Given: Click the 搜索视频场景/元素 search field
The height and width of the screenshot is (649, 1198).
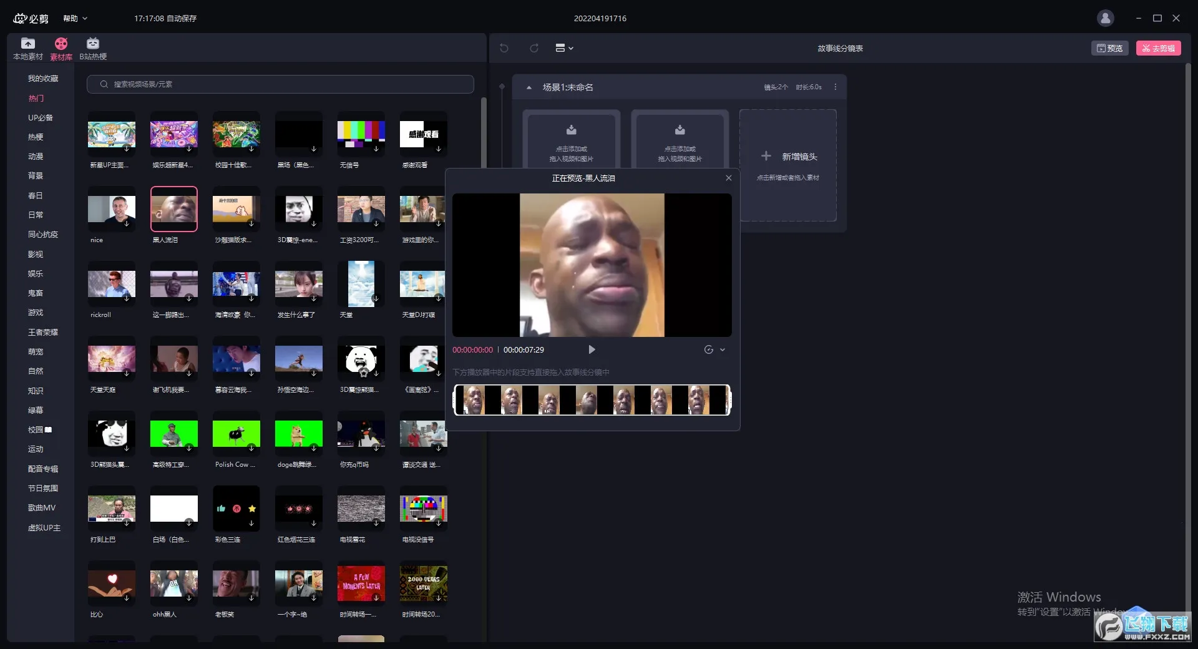Looking at the screenshot, I should pyautogui.click(x=281, y=84).
